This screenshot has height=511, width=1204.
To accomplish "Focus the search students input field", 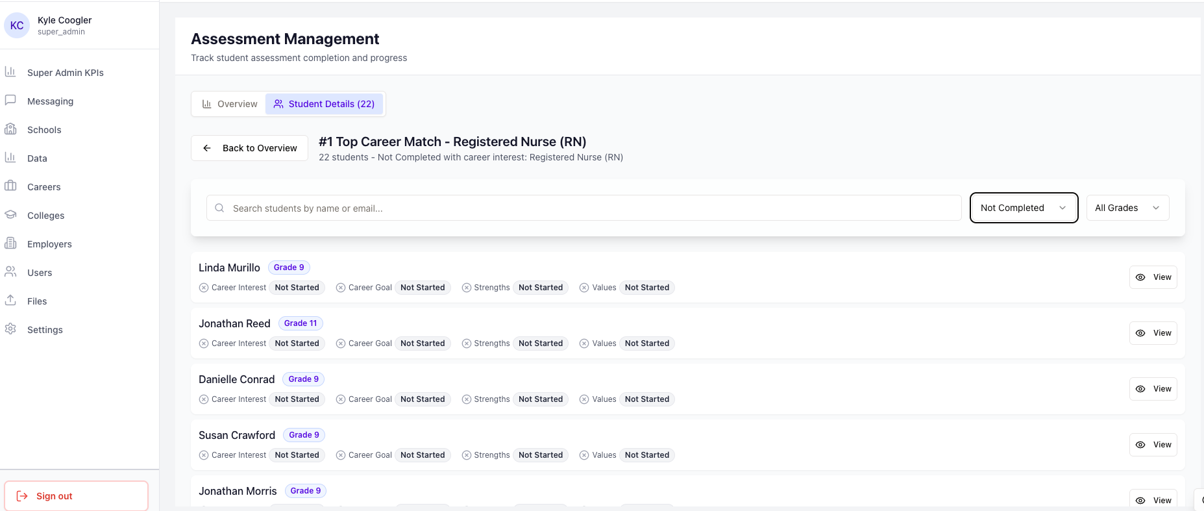I will pyautogui.click(x=584, y=208).
